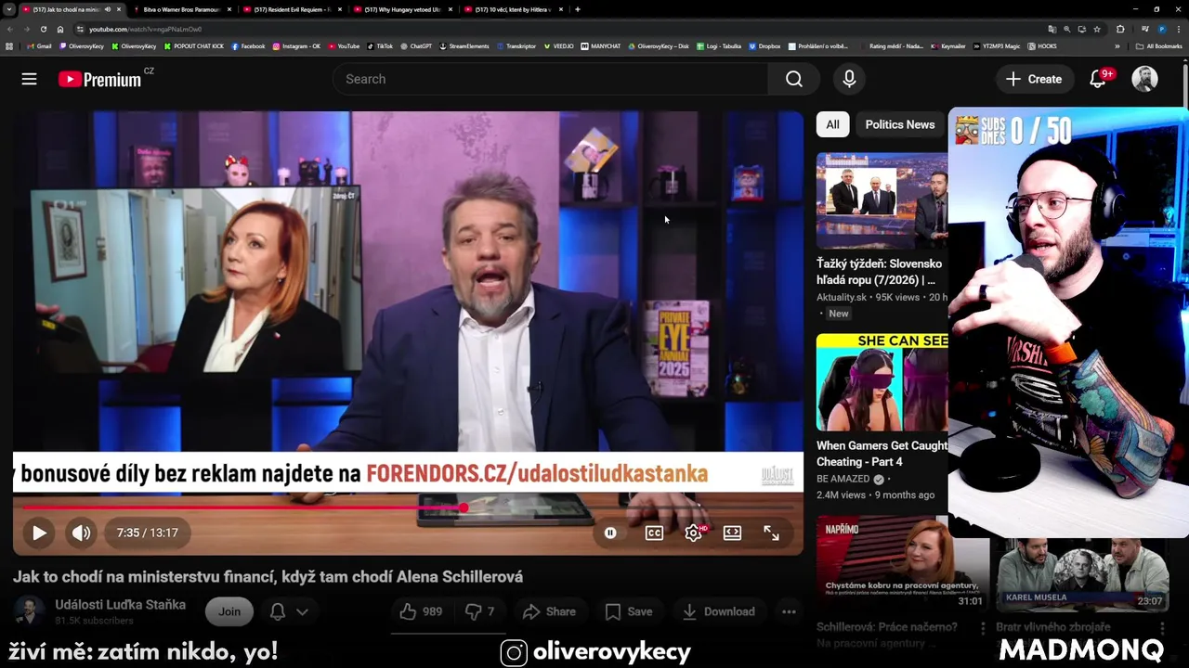Open options for the Schillerová: Práce načerno video
The height and width of the screenshot is (668, 1189).
pos(983,628)
